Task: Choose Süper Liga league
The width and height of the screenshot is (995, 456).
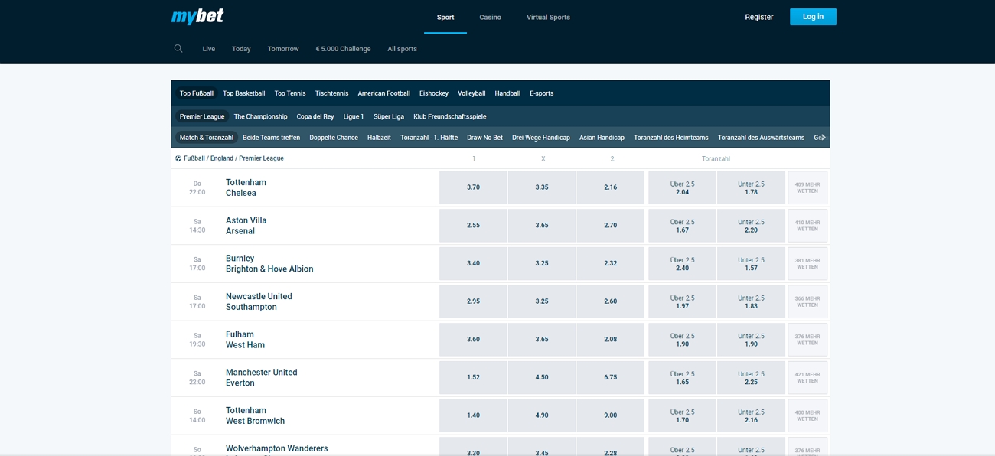Action: (389, 116)
